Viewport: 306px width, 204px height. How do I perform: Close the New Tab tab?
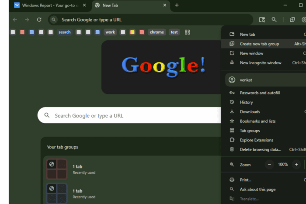(165, 5)
